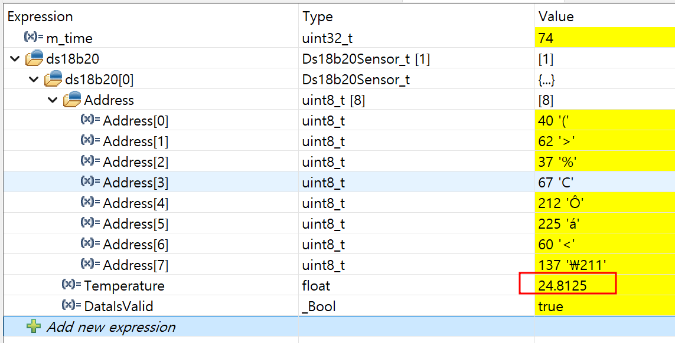Click the m_time variable icon

coord(34,37)
